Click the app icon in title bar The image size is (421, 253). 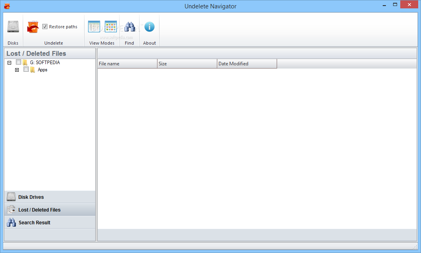[7, 6]
